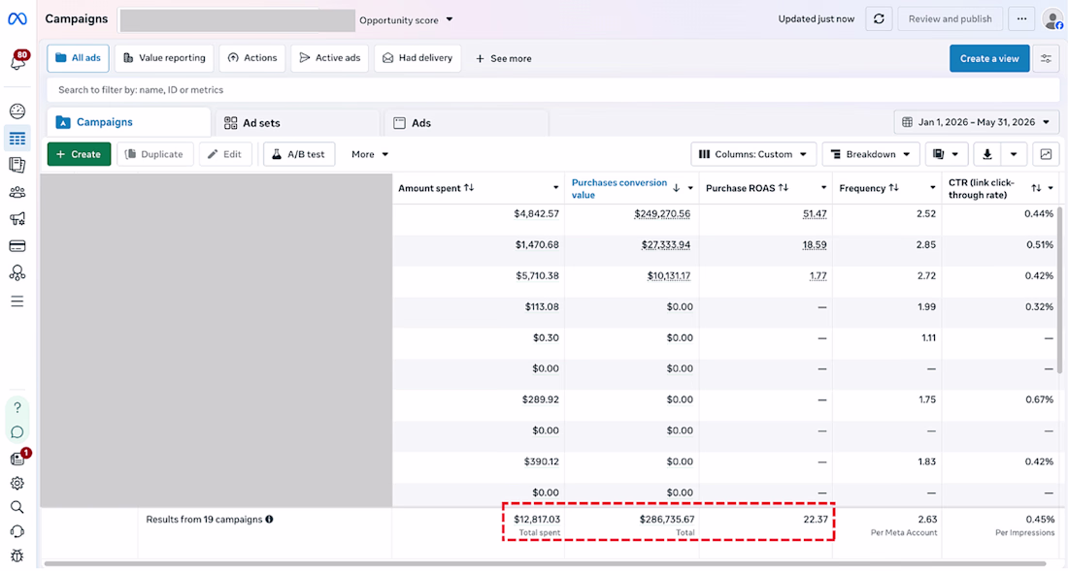Image resolution: width=1068 pixels, height=571 pixels.
Task: Open the help question mark icon
Action: [17, 408]
